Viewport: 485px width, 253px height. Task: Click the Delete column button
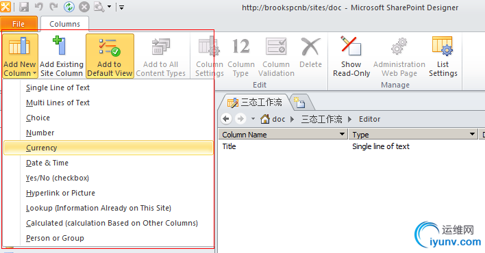click(310, 53)
